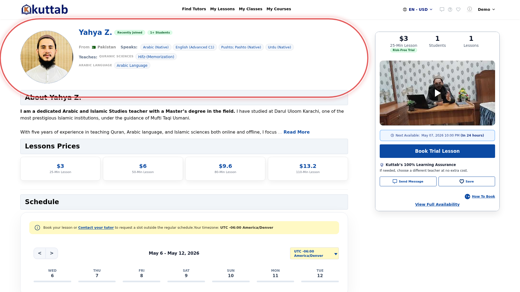Screen dimensions: 520x292
Task: Select WED 6 in schedule
Action: click(x=52, y=275)
